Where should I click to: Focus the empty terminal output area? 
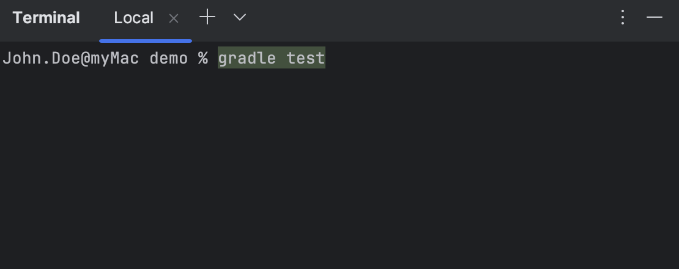[x=339, y=171]
